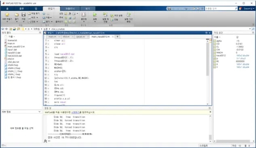Click the Insert section break icon

(66, 13)
